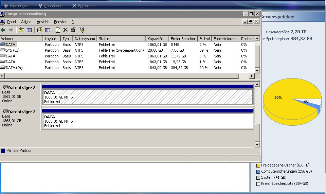This screenshot has width=326, height=194.
Task: Click Reparieren label in background window
Action: click(x=53, y=6)
